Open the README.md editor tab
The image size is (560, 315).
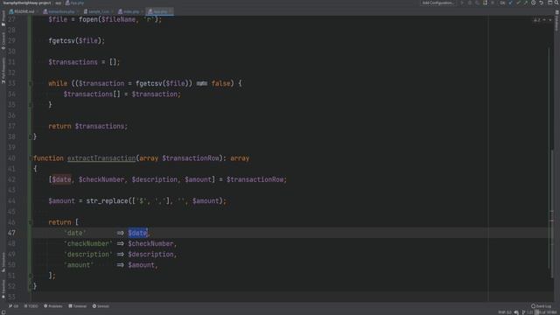coord(24,11)
